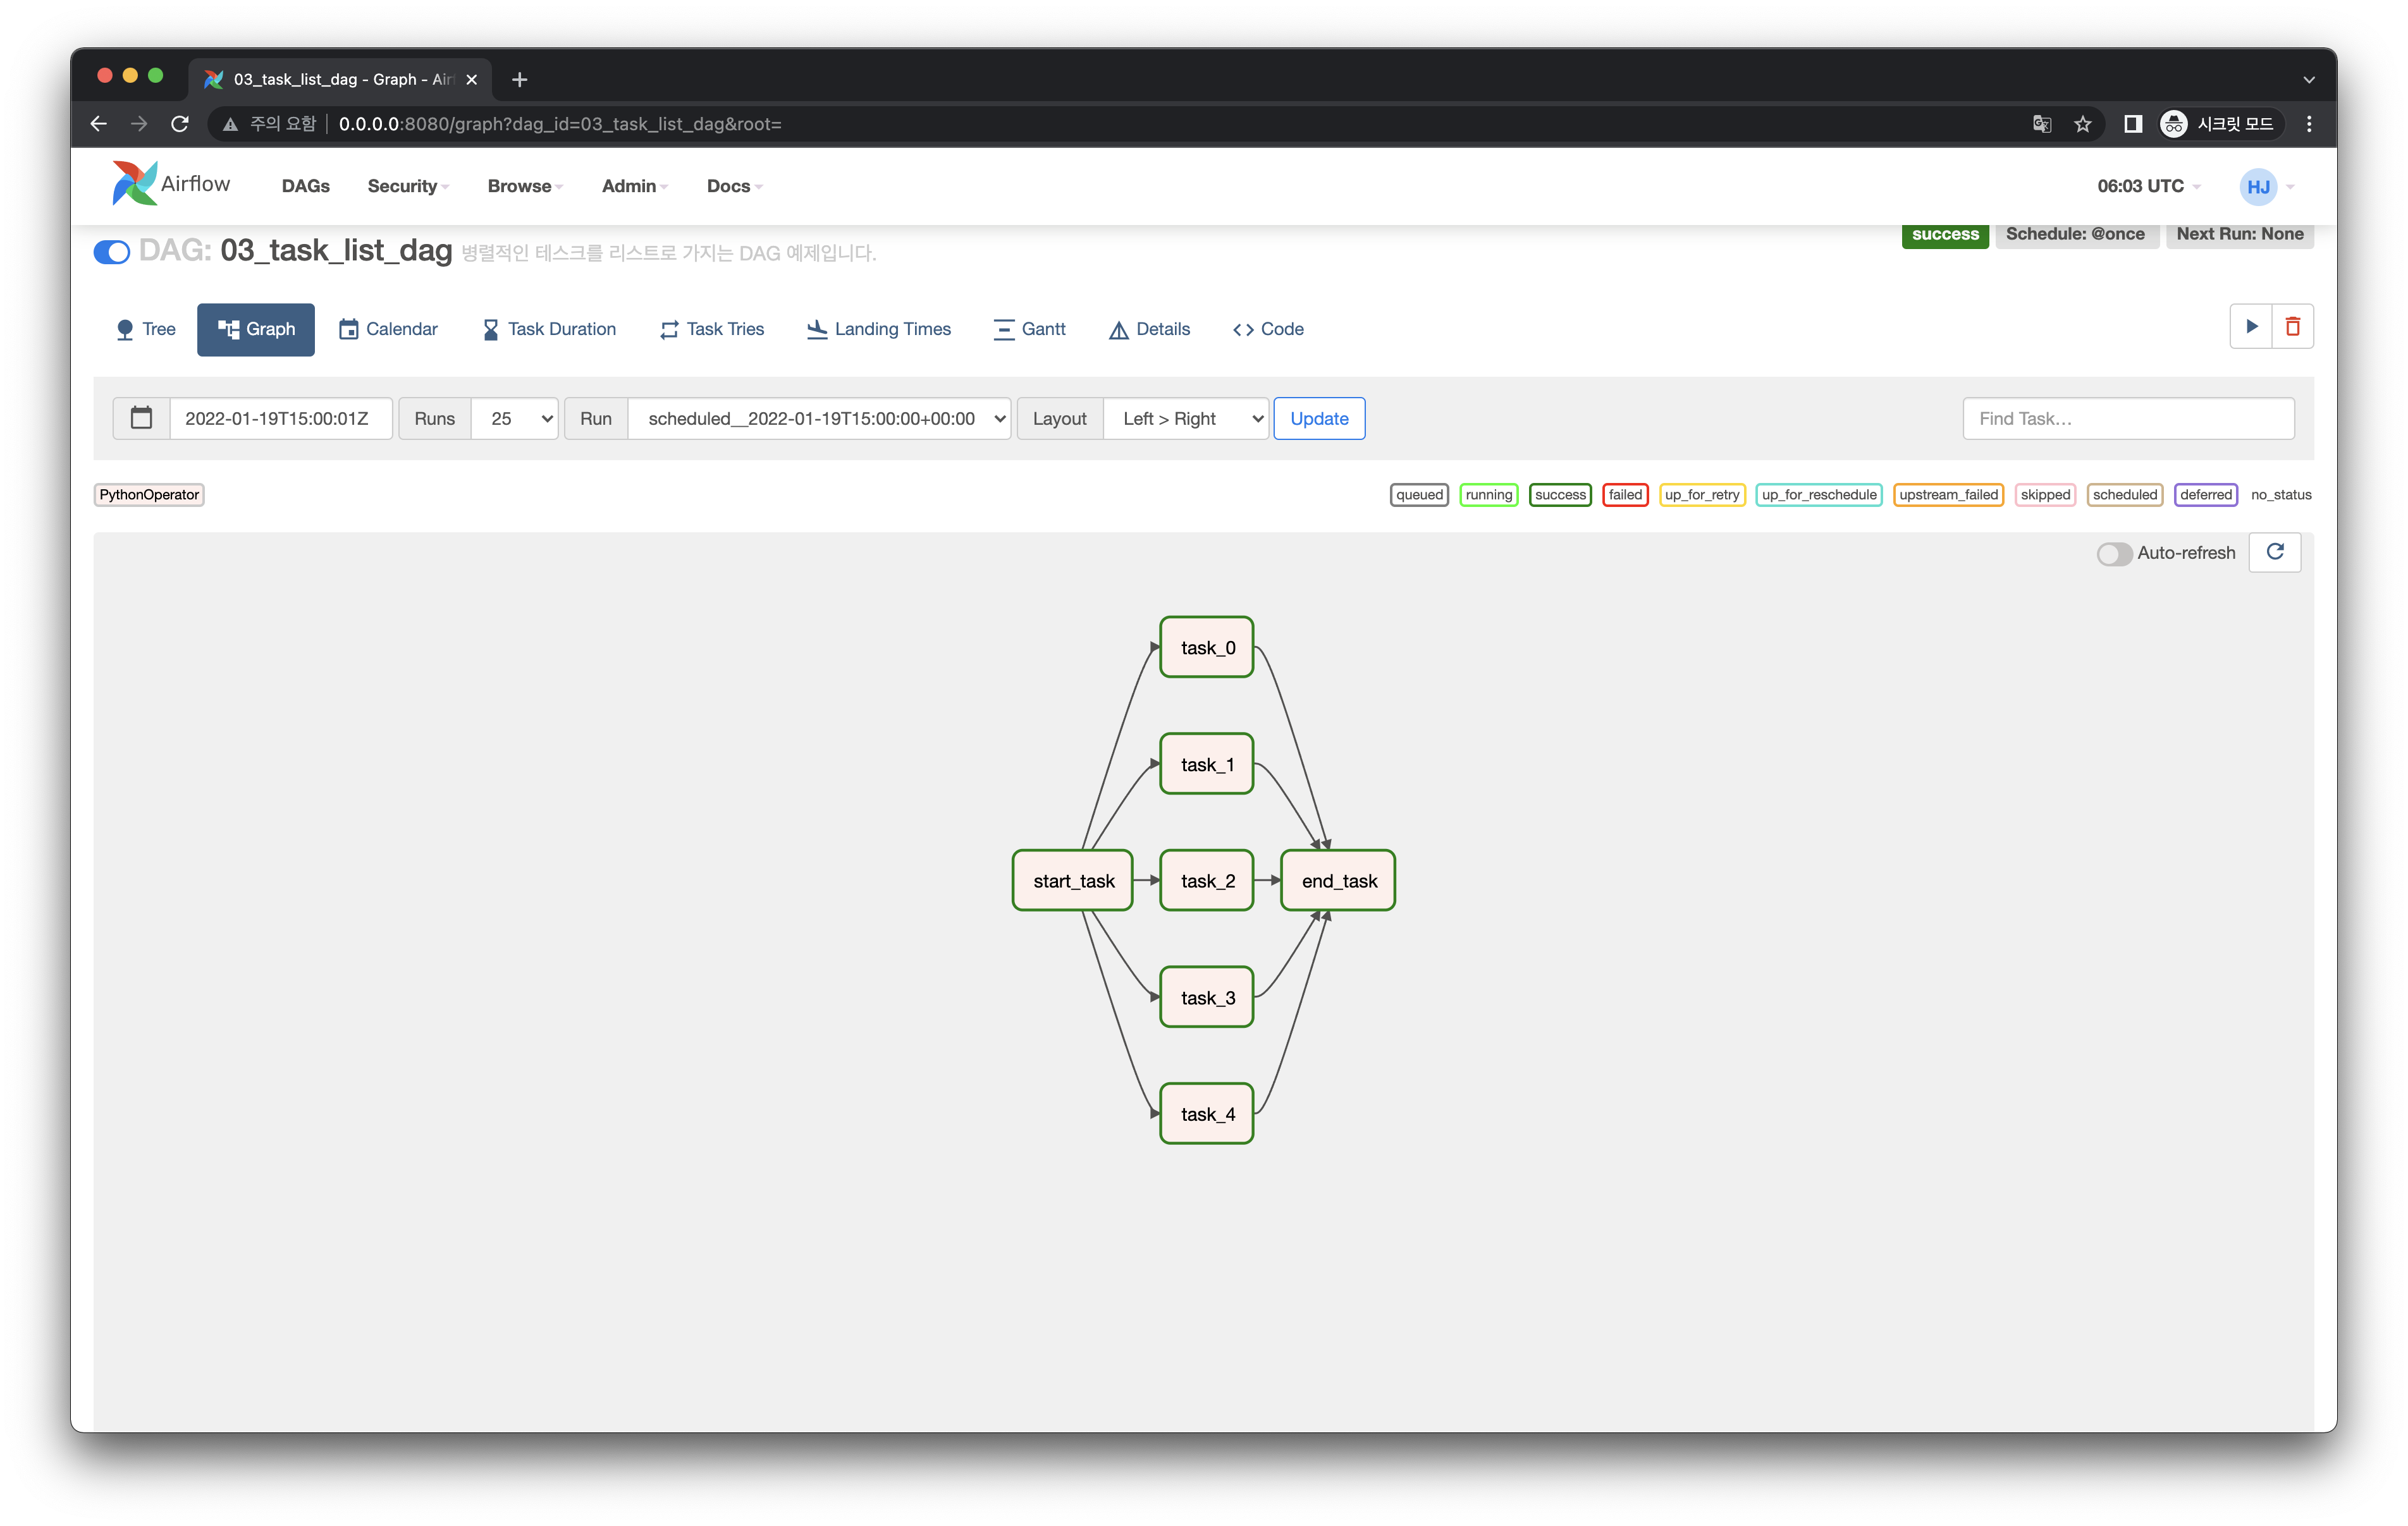Click the skipped status legend
Viewport: 2408px width, 1526px height.
click(2045, 494)
